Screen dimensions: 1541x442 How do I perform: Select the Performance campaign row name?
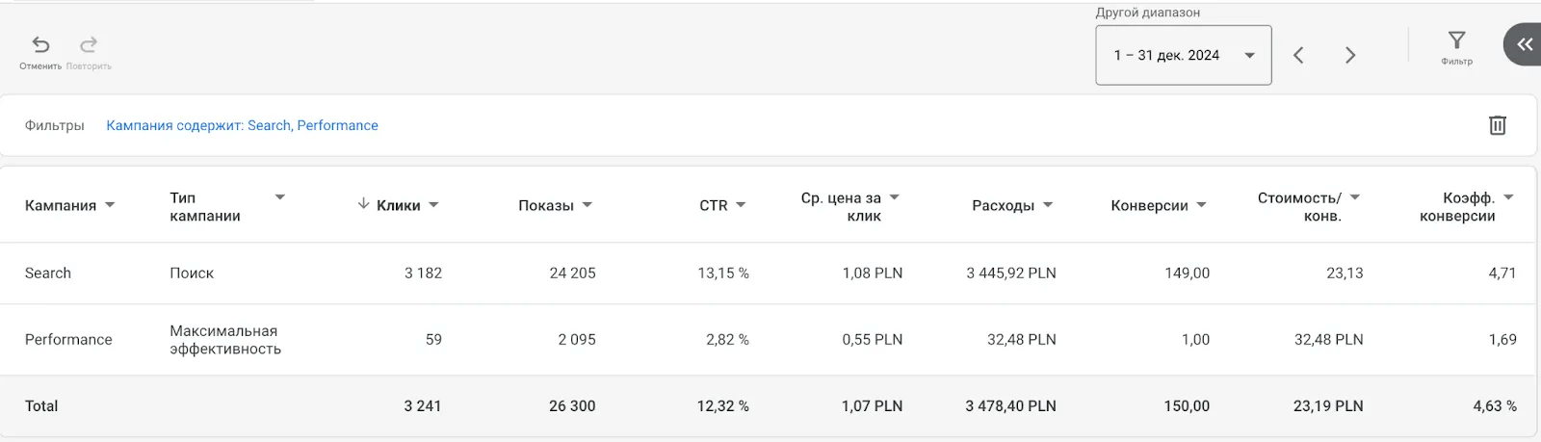[68, 339]
